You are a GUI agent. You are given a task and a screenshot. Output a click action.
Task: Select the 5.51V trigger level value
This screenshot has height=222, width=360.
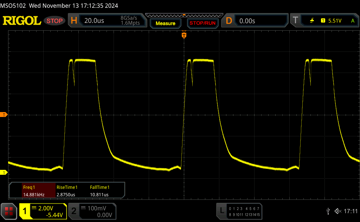tap(335, 21)
